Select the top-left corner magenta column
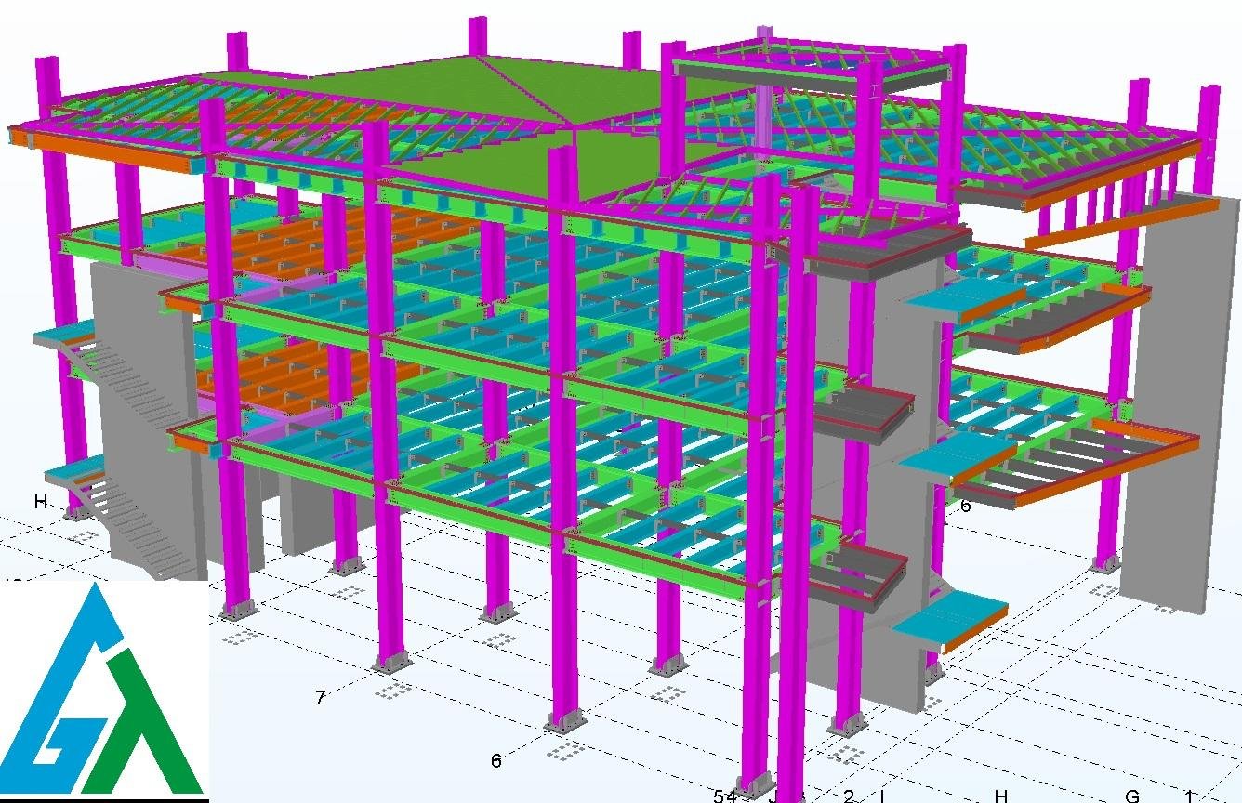 tap(45, 93)
